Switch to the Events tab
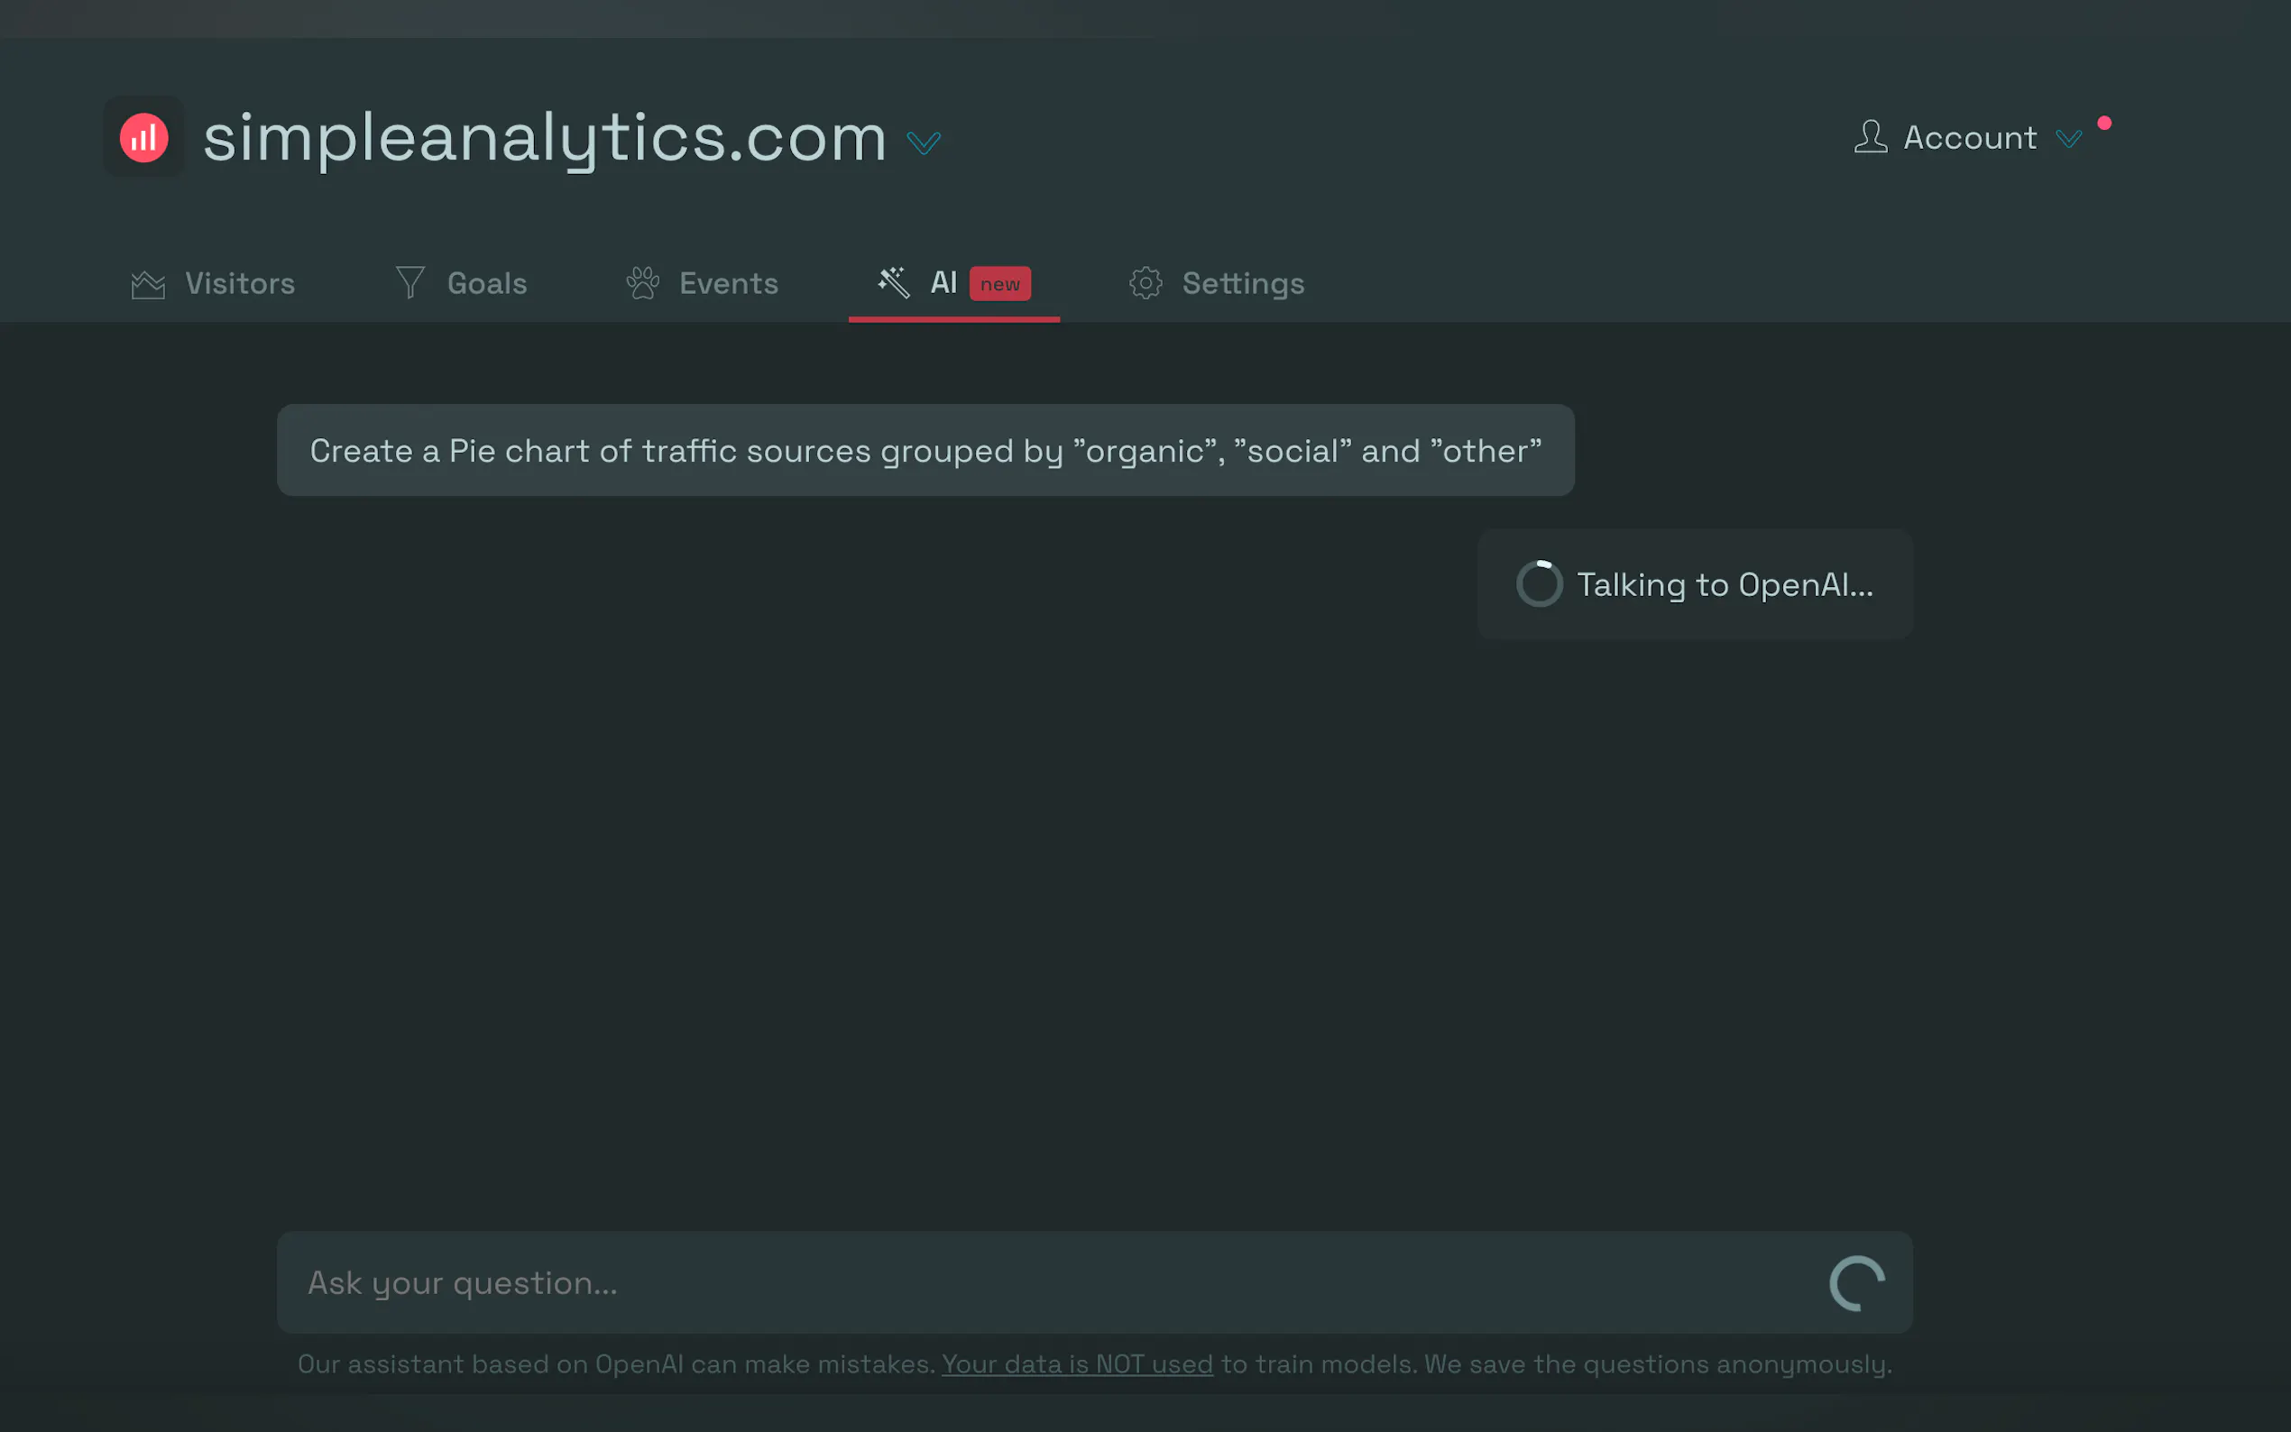The height and width of the screenshot is (1432, 2291). coord(728,284)
